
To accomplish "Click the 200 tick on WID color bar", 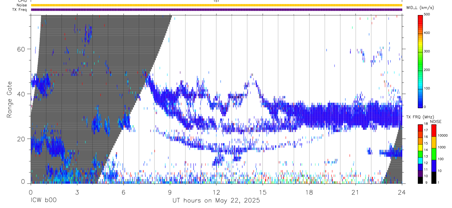I will click(427, 70).
